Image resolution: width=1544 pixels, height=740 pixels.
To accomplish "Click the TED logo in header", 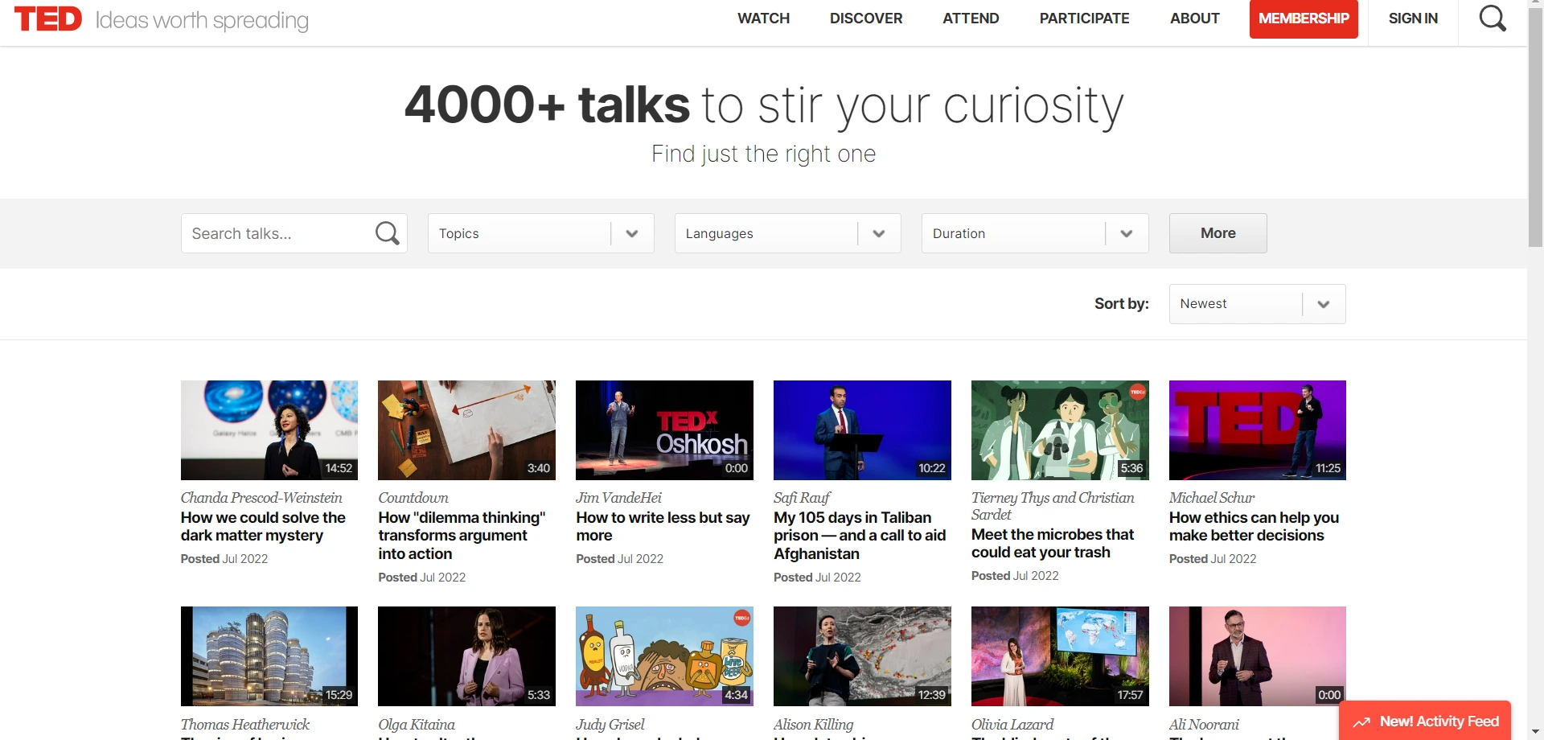I will tap(48, 19).
